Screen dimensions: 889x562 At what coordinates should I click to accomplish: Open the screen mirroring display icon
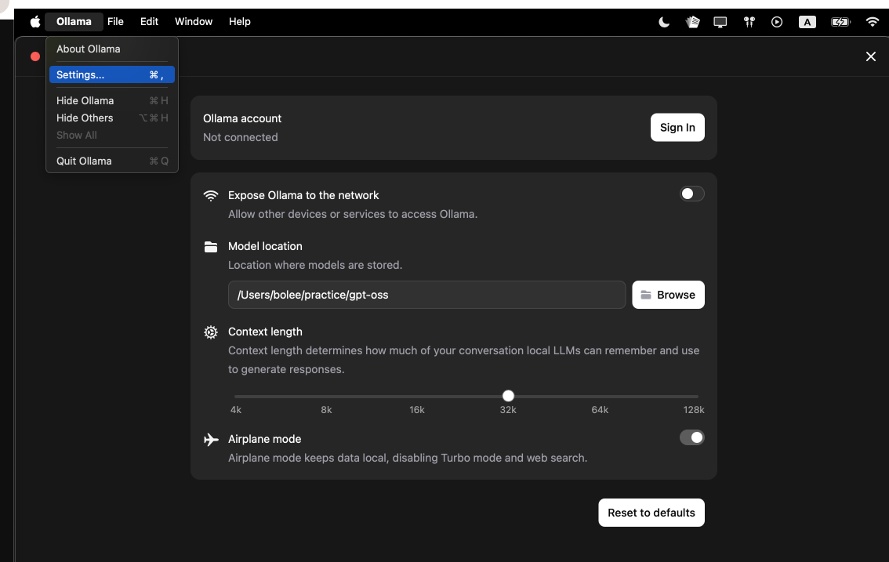click(720, 22)
